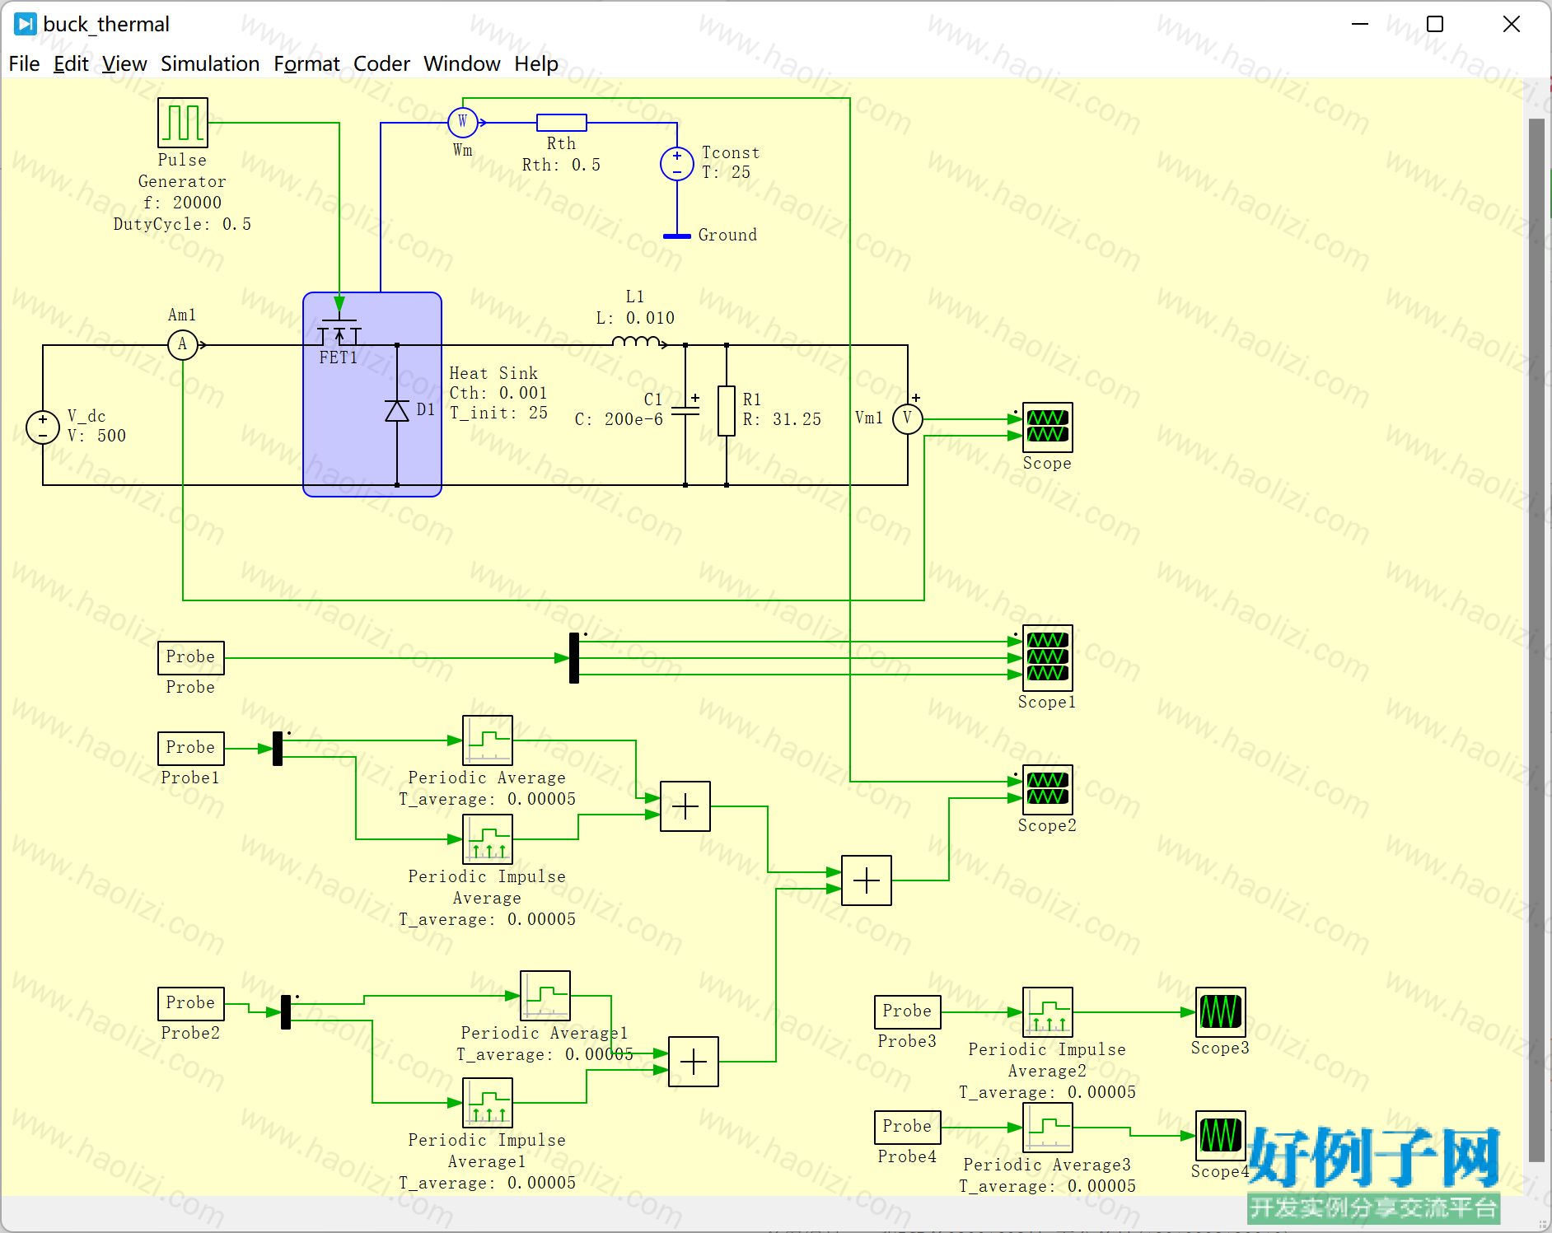This screenshot has width=1552, height=1233.
Task: Select the Rth thermal resistor
Action: point(562,123)
